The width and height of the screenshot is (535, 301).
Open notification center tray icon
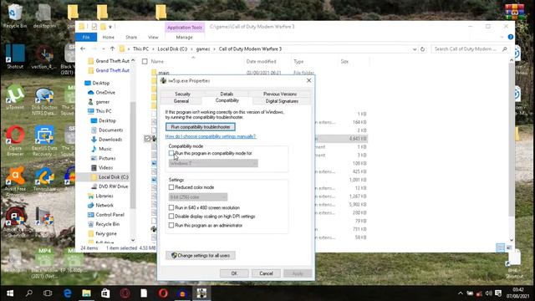(x=498, y=293)
